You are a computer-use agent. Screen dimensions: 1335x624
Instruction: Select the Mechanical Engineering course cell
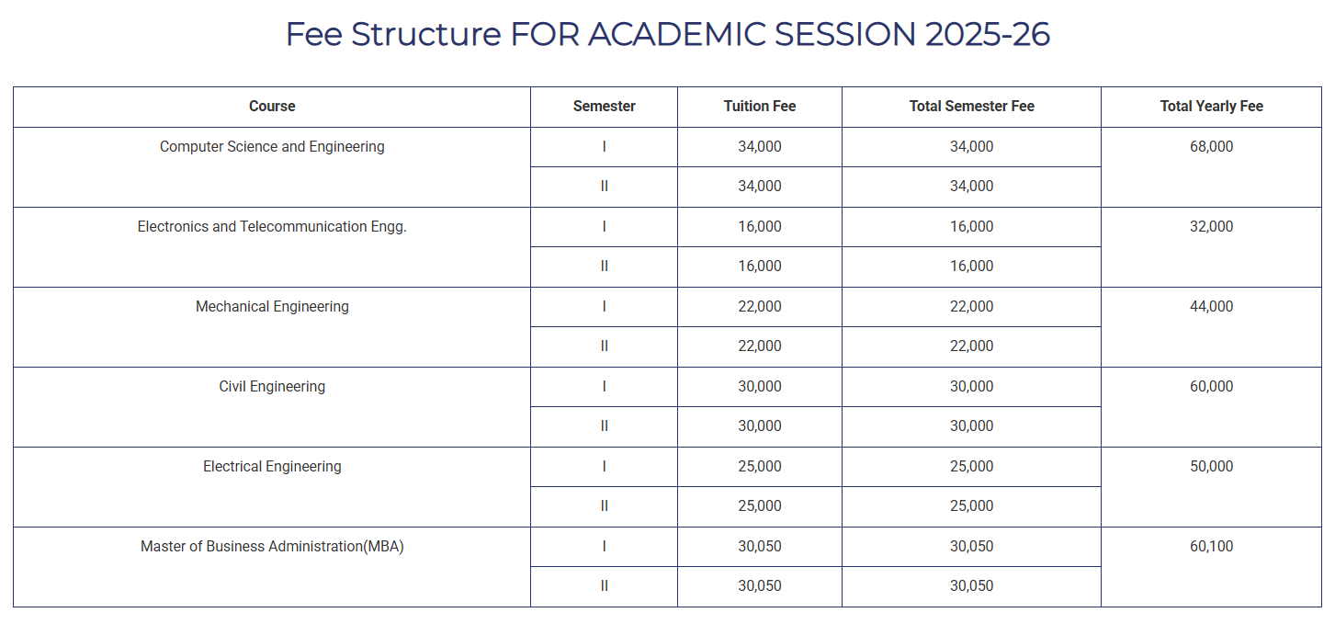(x=272, y=327)
